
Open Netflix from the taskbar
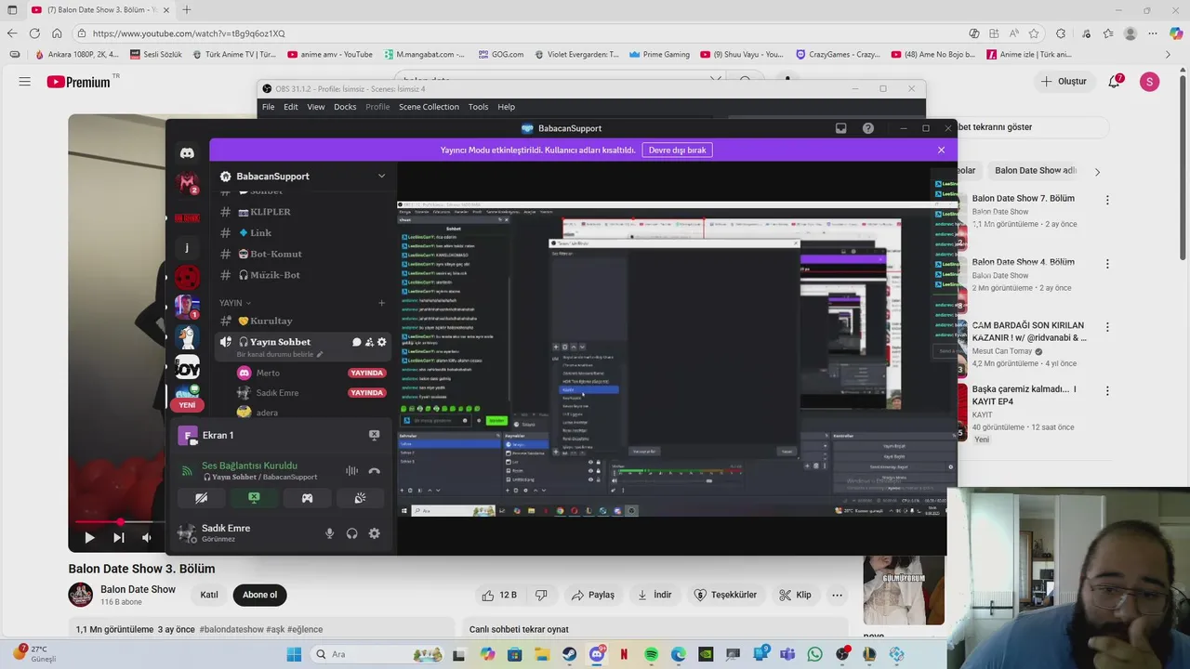(624, 654)
